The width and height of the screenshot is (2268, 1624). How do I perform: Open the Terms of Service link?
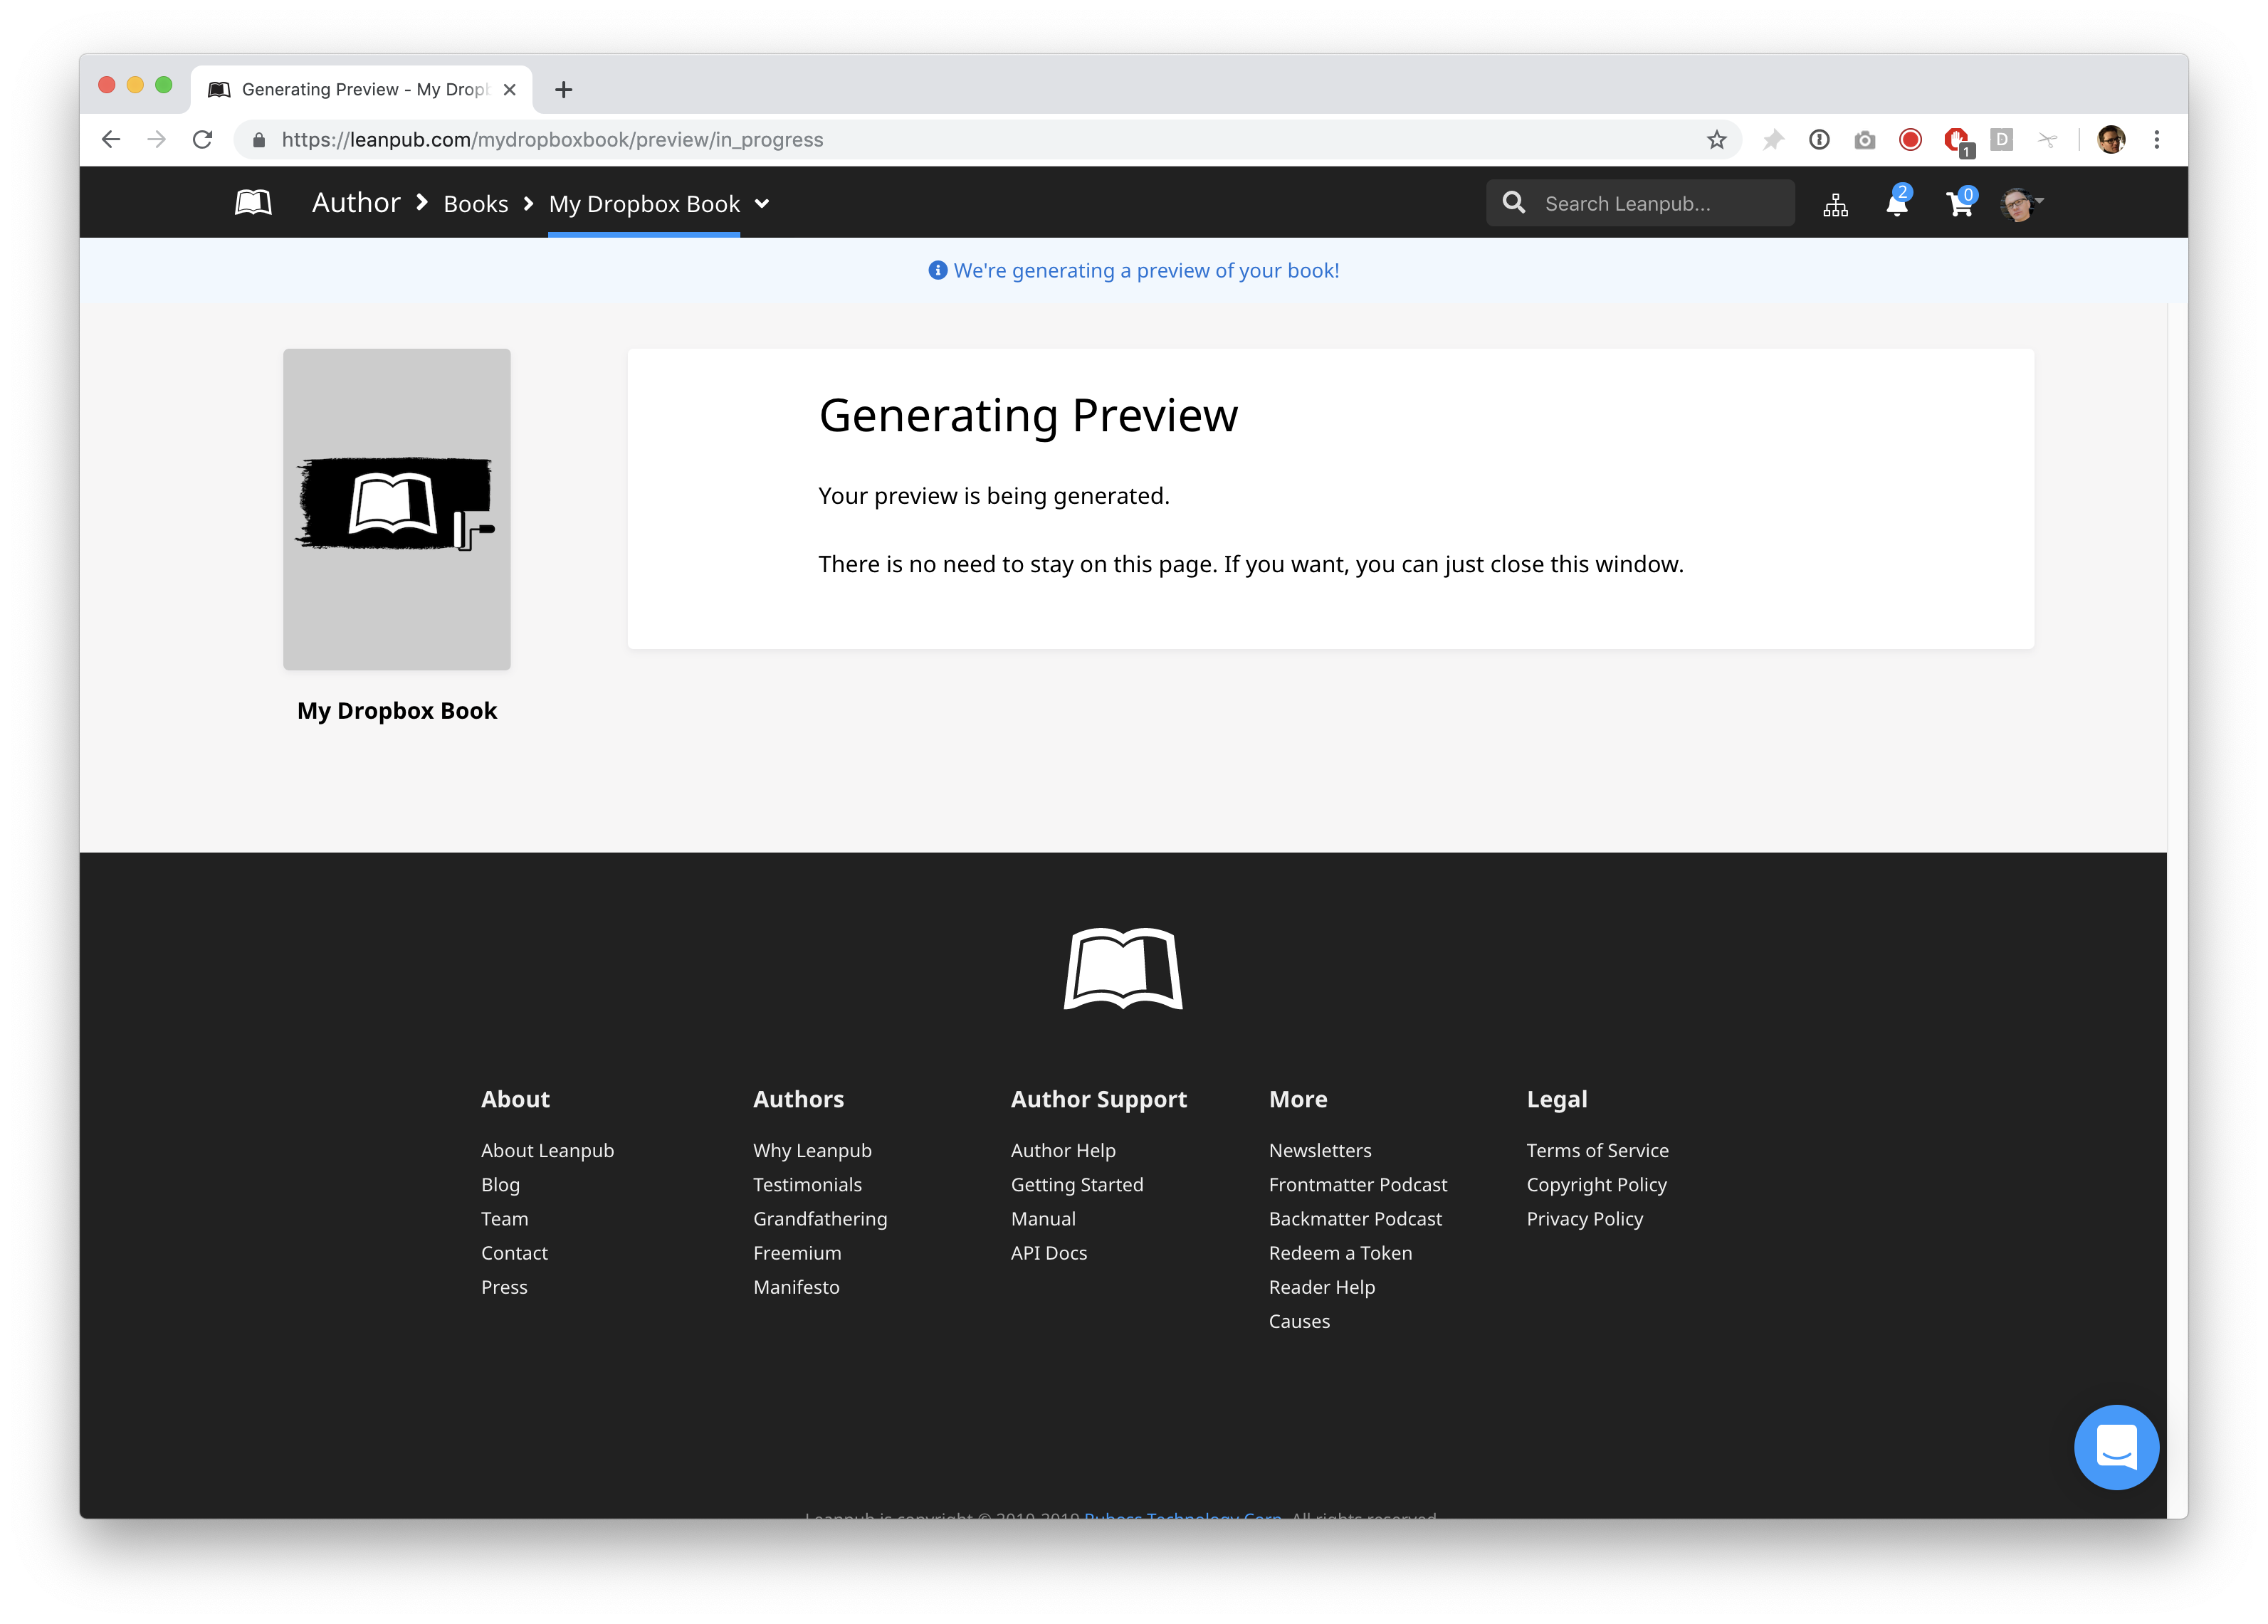tap(1597, 1150)
